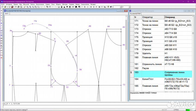Screen dimensions: 196x111
Task: Open the Масштаб menu
Action: [x=27, y=4]
